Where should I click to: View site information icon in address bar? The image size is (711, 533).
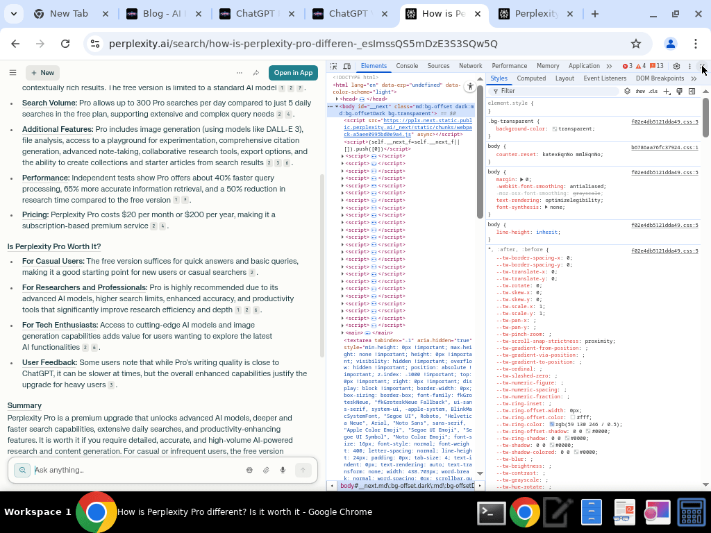tap(95, 44)
